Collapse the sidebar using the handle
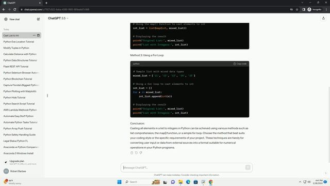Viewport: 330px width, 186px height. pos(47,96)
